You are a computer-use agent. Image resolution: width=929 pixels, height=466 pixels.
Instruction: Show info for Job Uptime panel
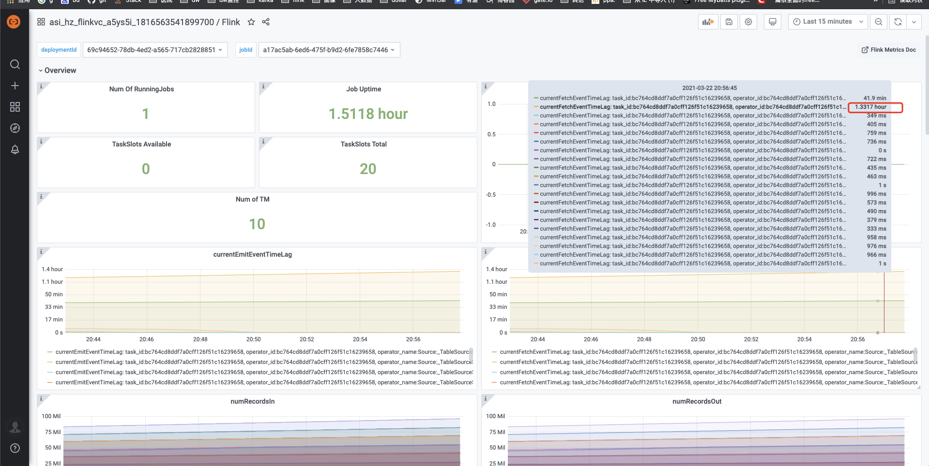pyautogui.click(x=263, y=87)
